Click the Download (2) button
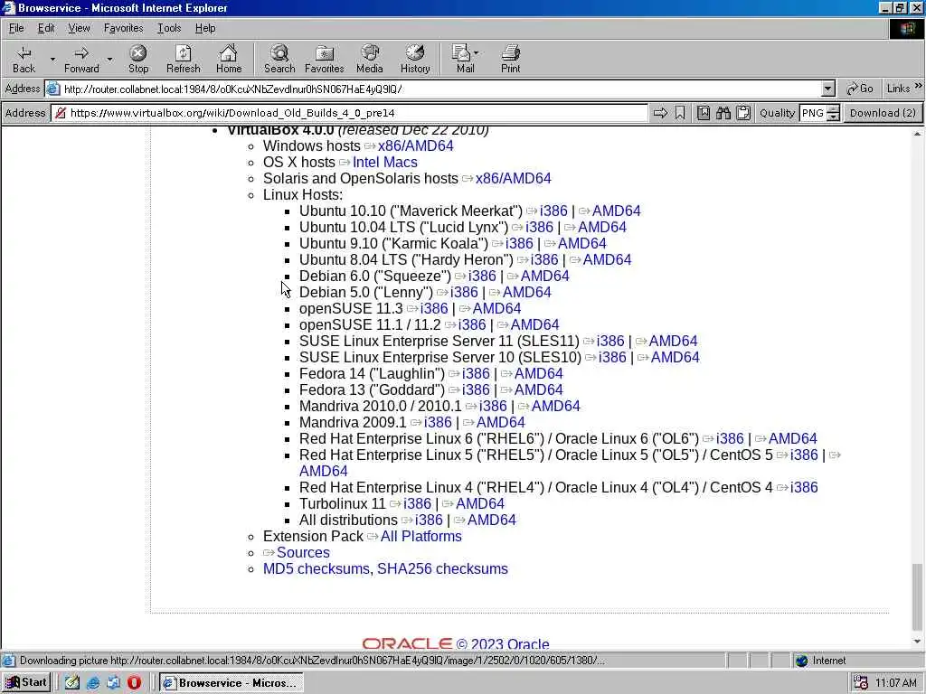The width and height of the screenshot is (926, 694). pos(883,113)
